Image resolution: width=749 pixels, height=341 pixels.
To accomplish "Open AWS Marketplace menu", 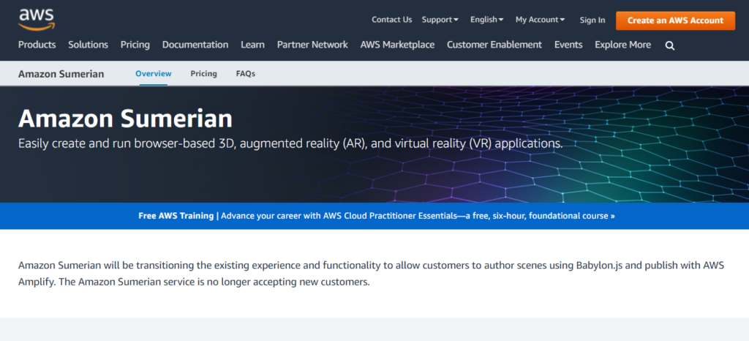I will click(397, 45).
